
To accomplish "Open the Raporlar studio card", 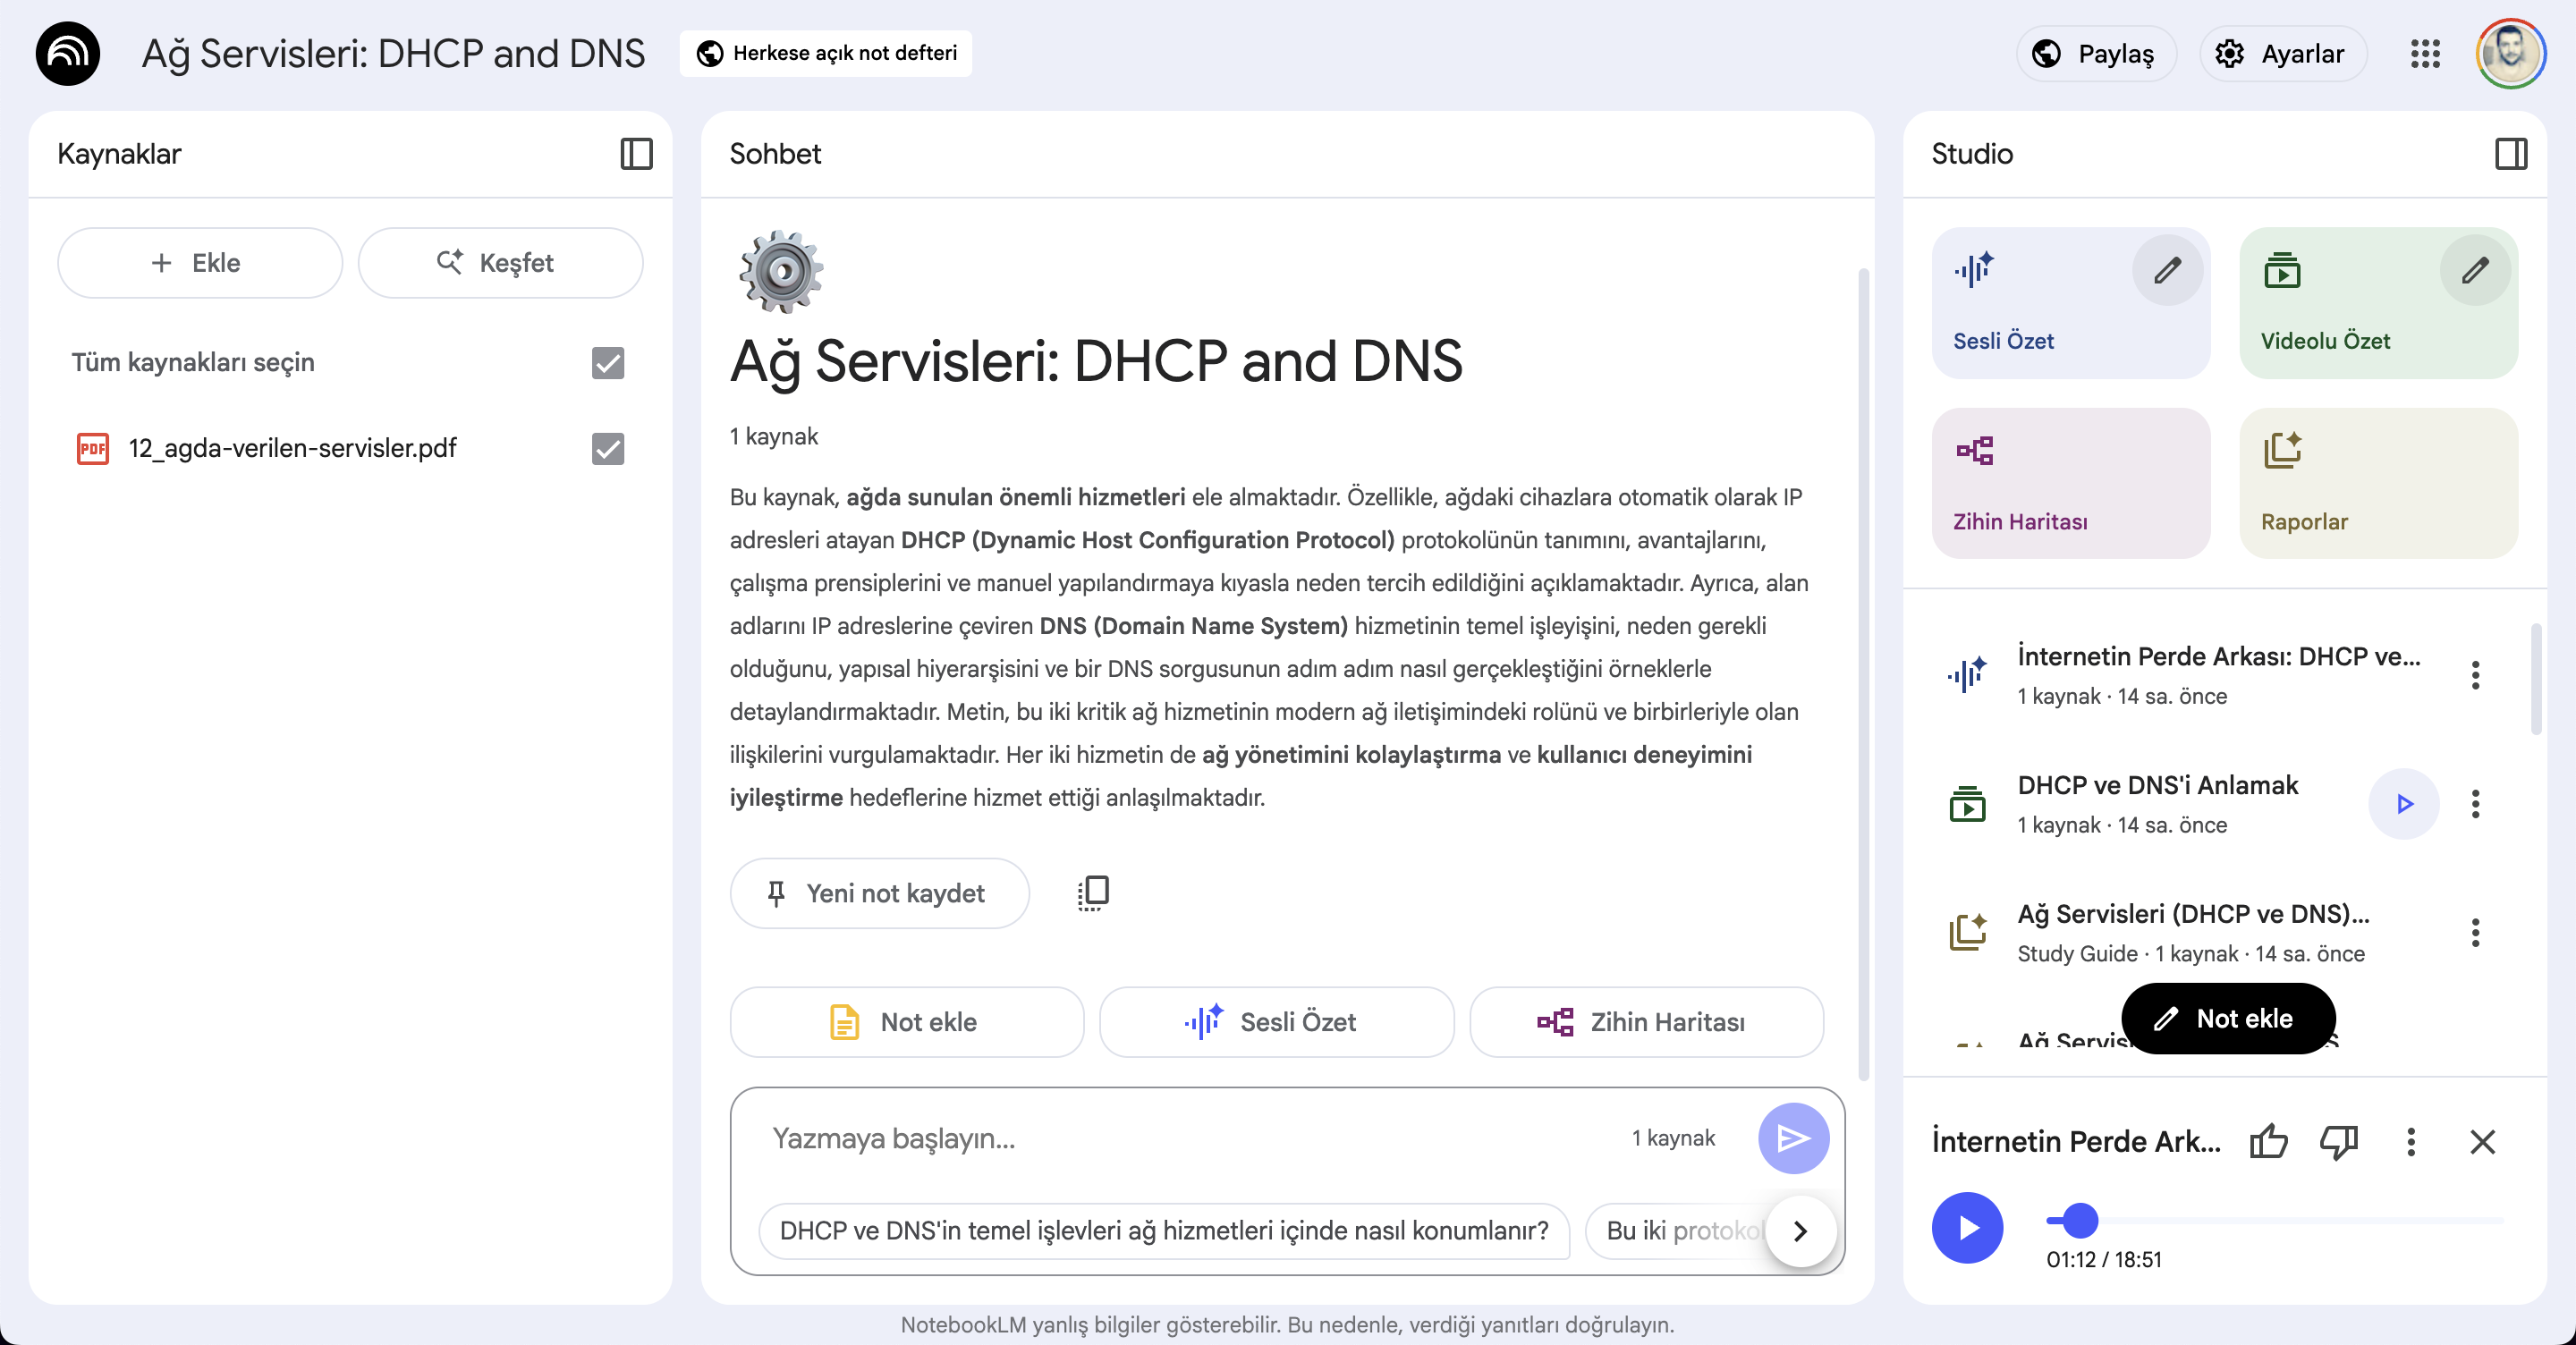I will click(x=2378, y=484).
